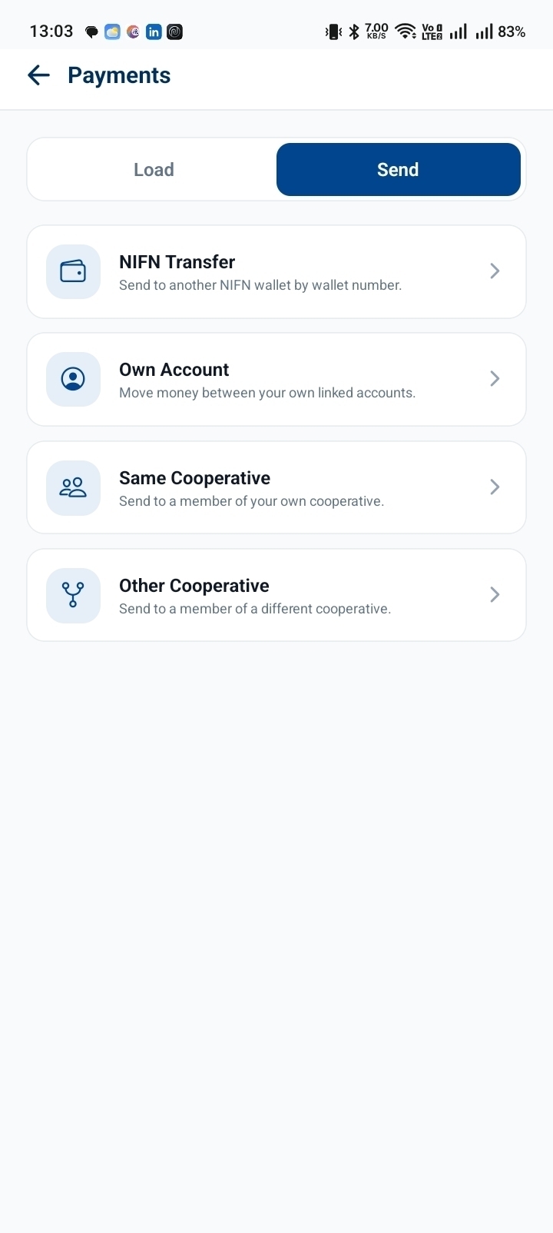The height and width of the screenshot is (1233, 553).
Task: Tap the Bluetooth icon in status bar
Action: pos(354,32)
